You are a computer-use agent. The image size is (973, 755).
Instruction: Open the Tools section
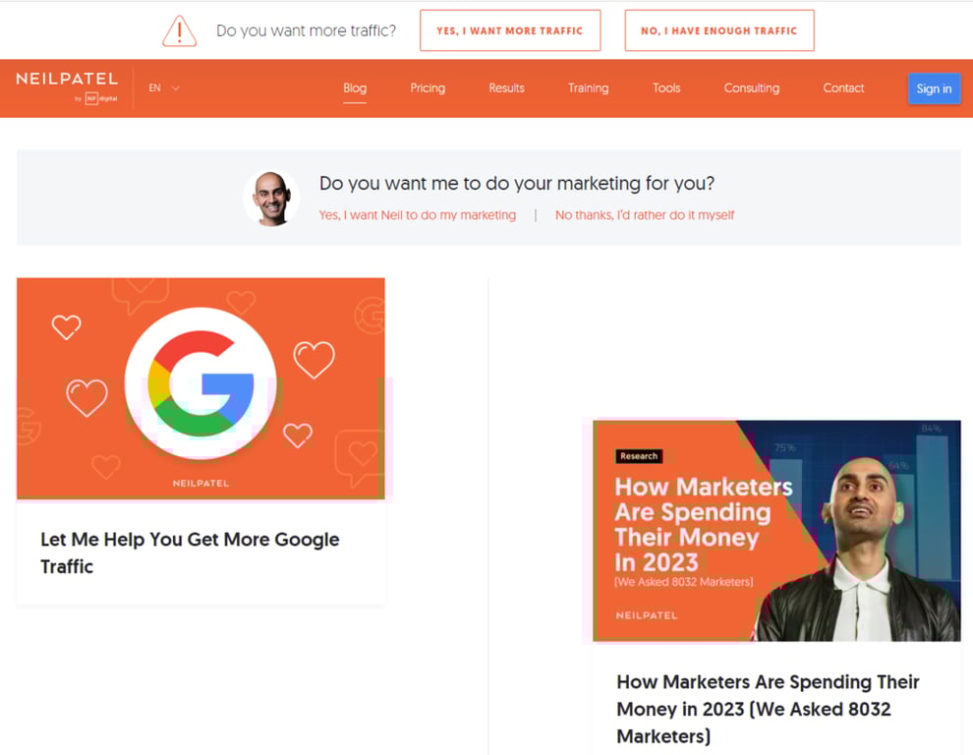665,87
